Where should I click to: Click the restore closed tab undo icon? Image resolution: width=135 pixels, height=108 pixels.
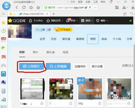click(131, 14)
